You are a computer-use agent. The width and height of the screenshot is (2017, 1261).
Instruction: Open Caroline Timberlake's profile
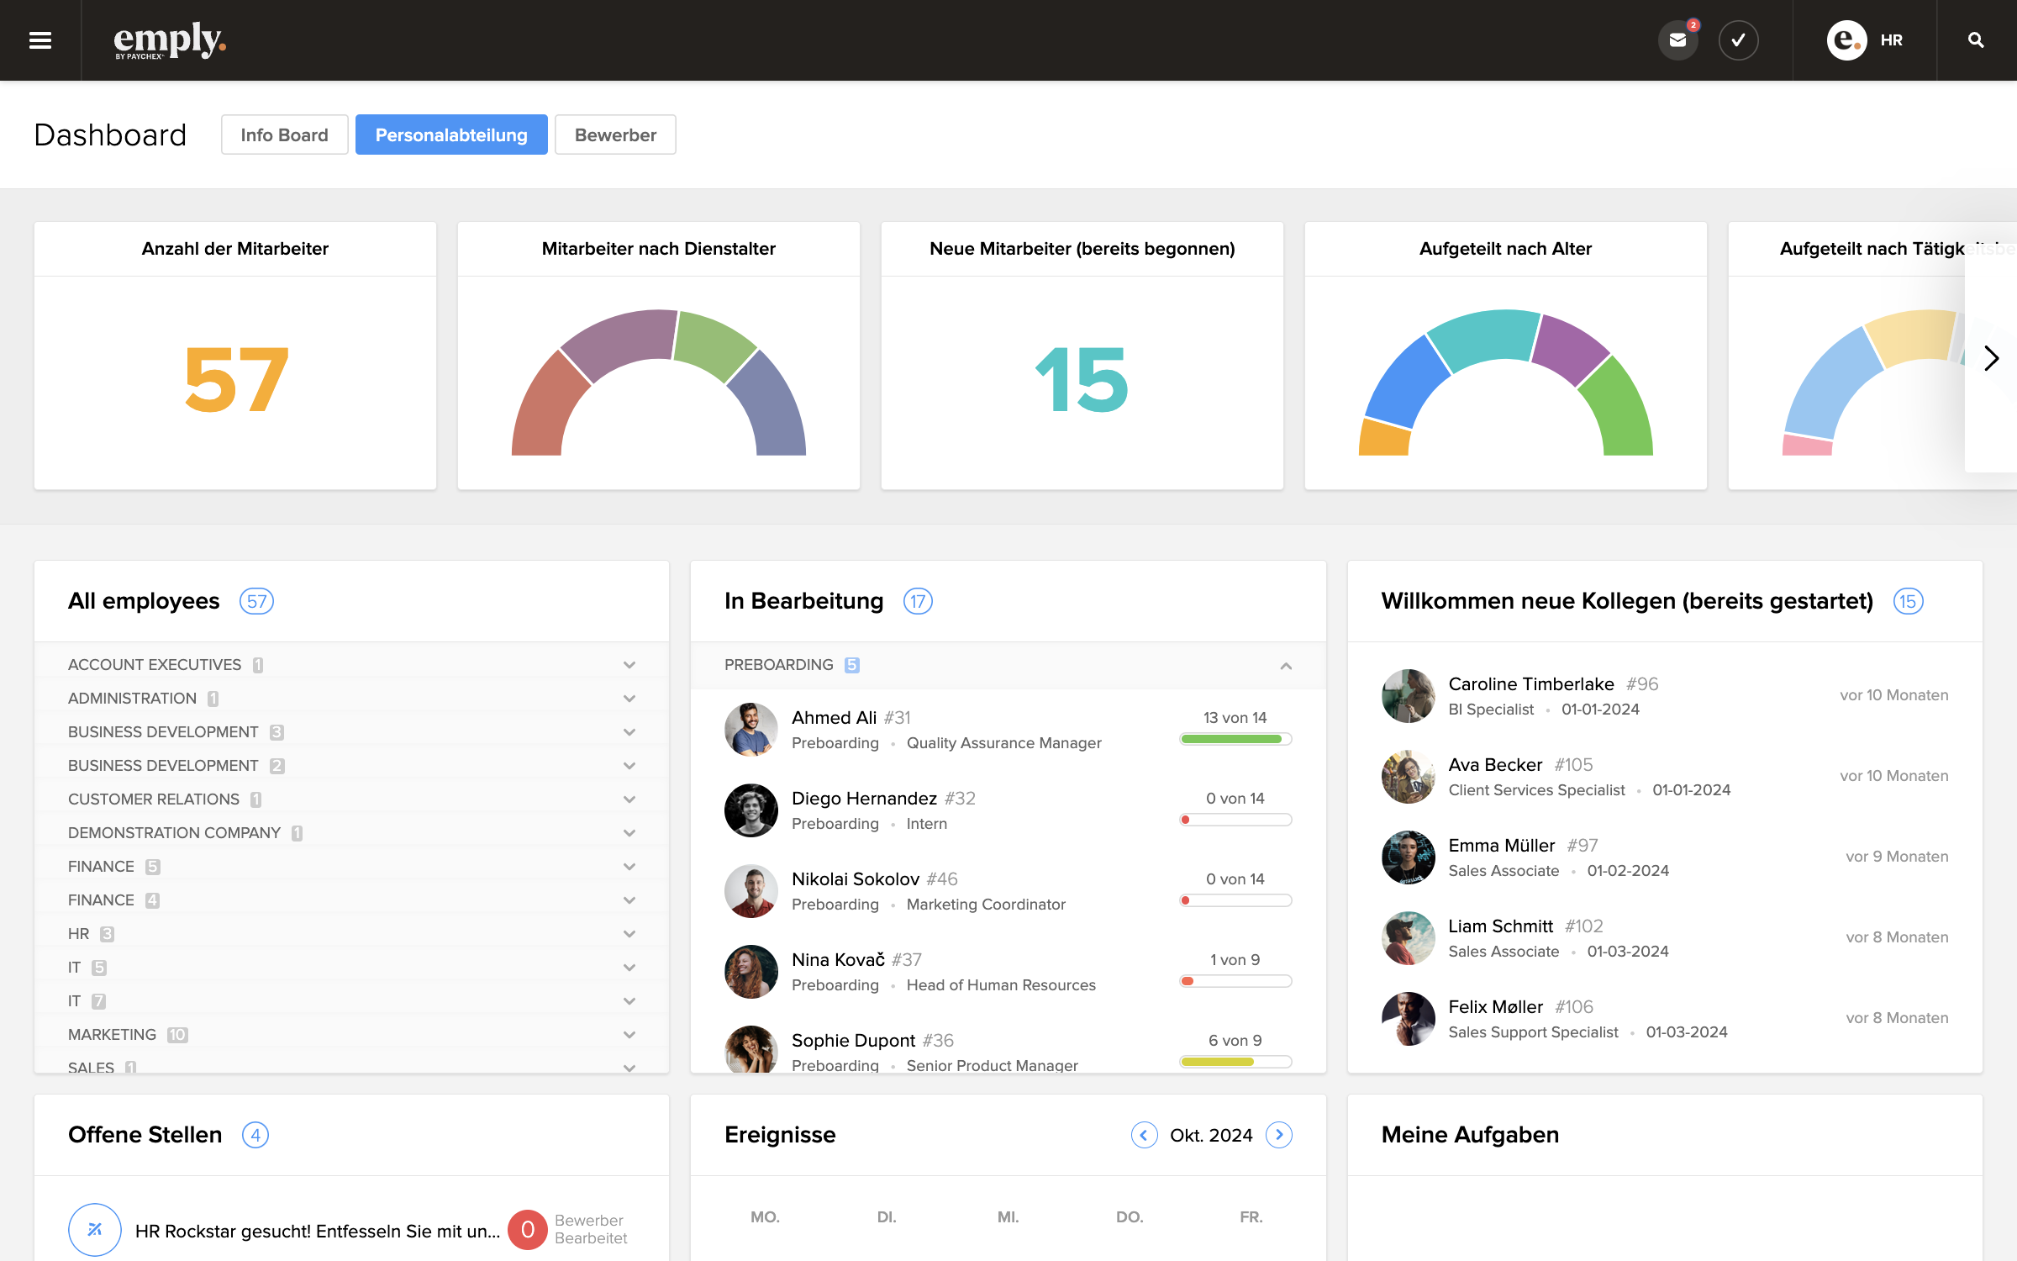(1530, 684)
